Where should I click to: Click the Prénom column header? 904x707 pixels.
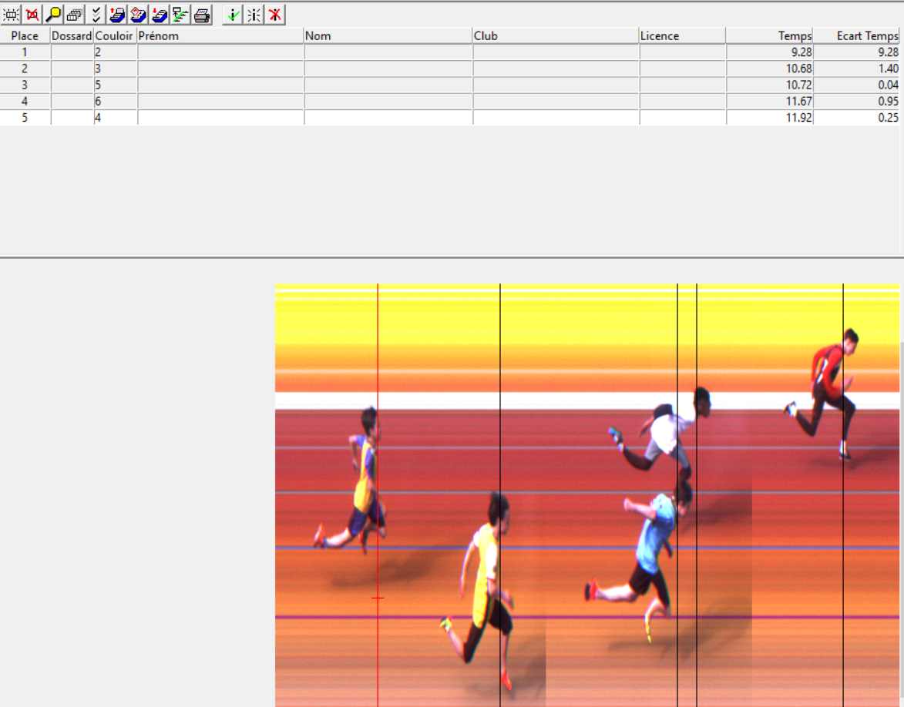pyautogui.click(x=220, y=35)
